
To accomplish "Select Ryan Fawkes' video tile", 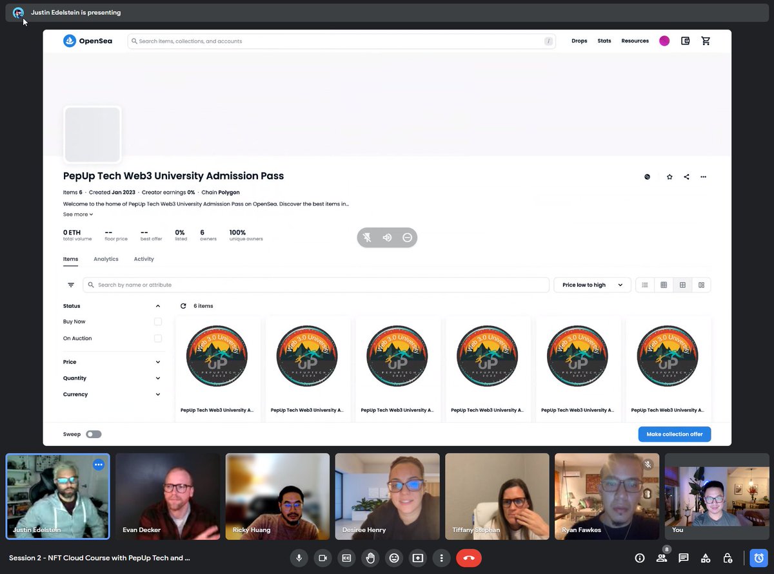I will (607, 496).
